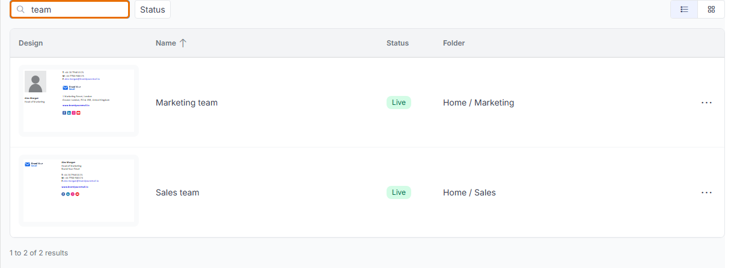
Task: Click the Name sort arrow icon
Action: click(183, 43)
